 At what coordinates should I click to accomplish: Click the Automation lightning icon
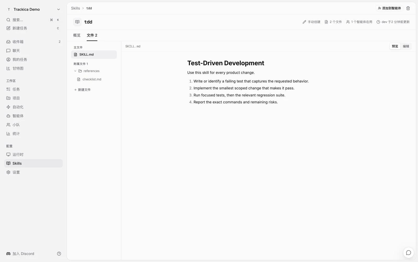8,107
